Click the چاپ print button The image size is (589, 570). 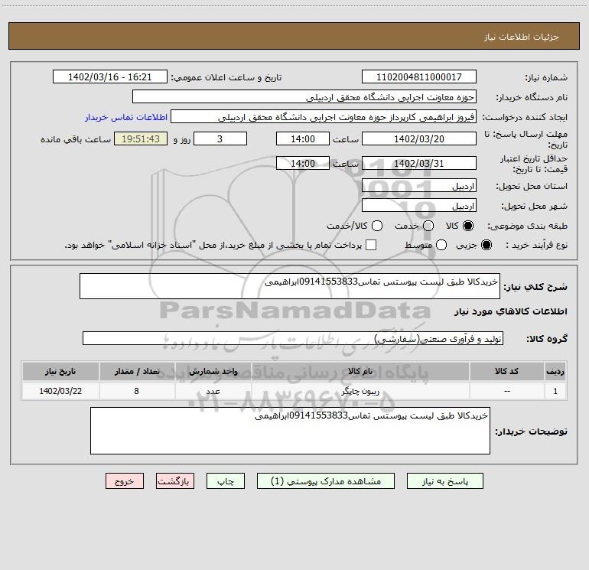[x=226, y=481]
